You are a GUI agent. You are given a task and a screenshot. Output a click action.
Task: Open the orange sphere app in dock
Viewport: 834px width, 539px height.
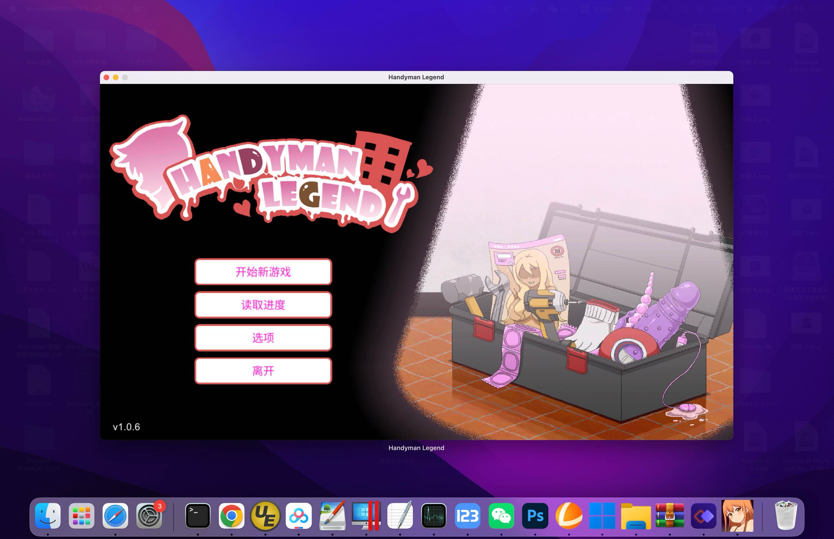tap(569, 516)
